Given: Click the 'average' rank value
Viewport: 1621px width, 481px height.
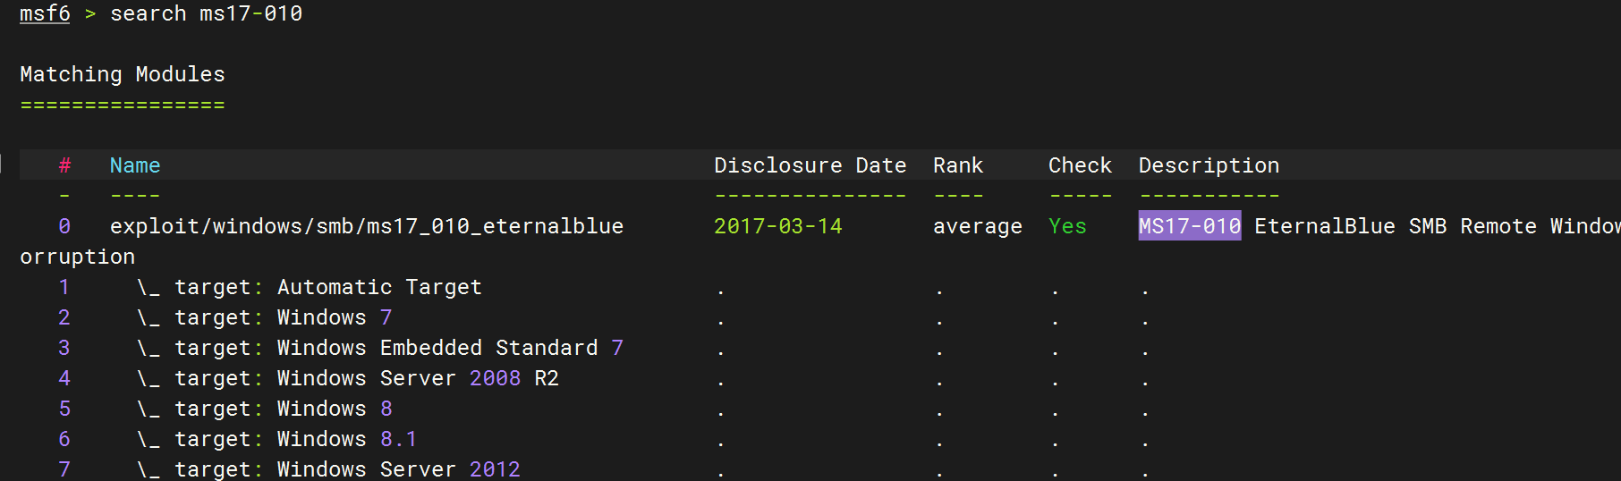Looking at the screenshot, I should click(978, 227).
